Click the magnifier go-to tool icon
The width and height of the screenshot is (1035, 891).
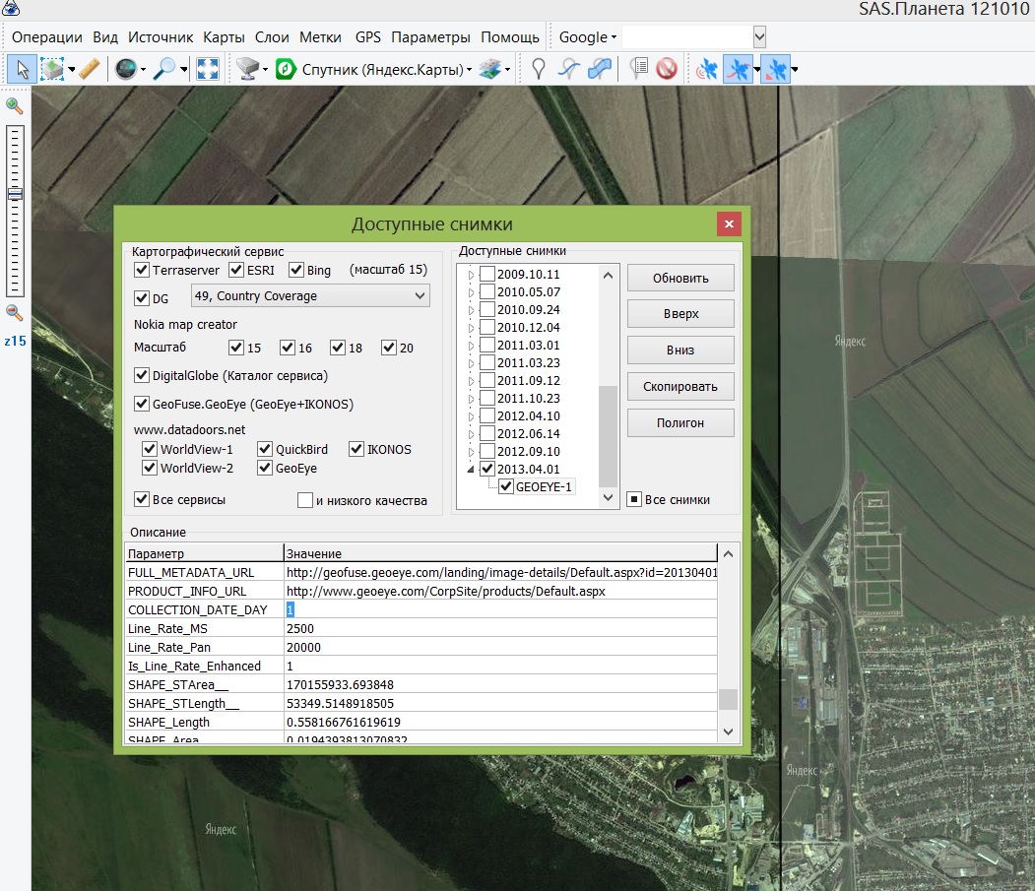click(164, 69)
